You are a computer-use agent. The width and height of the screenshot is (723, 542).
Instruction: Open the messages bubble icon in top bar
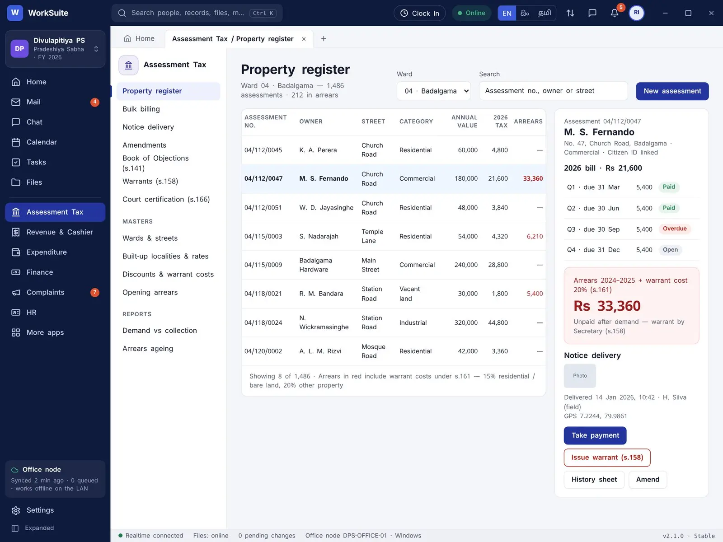pos(592,13)
